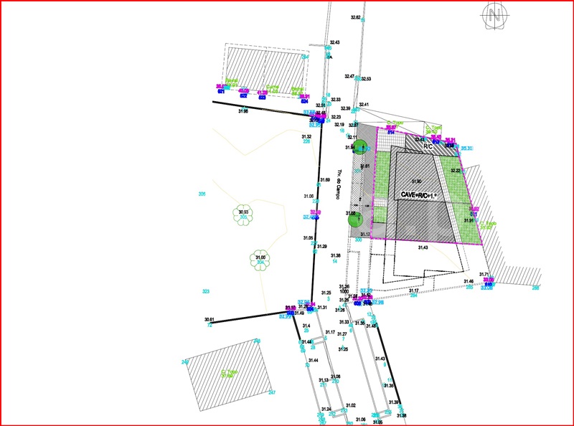The image size is (574, 426).
Task: Select the tree symbol labeled 30.93
Action: [x=243, y=215]
